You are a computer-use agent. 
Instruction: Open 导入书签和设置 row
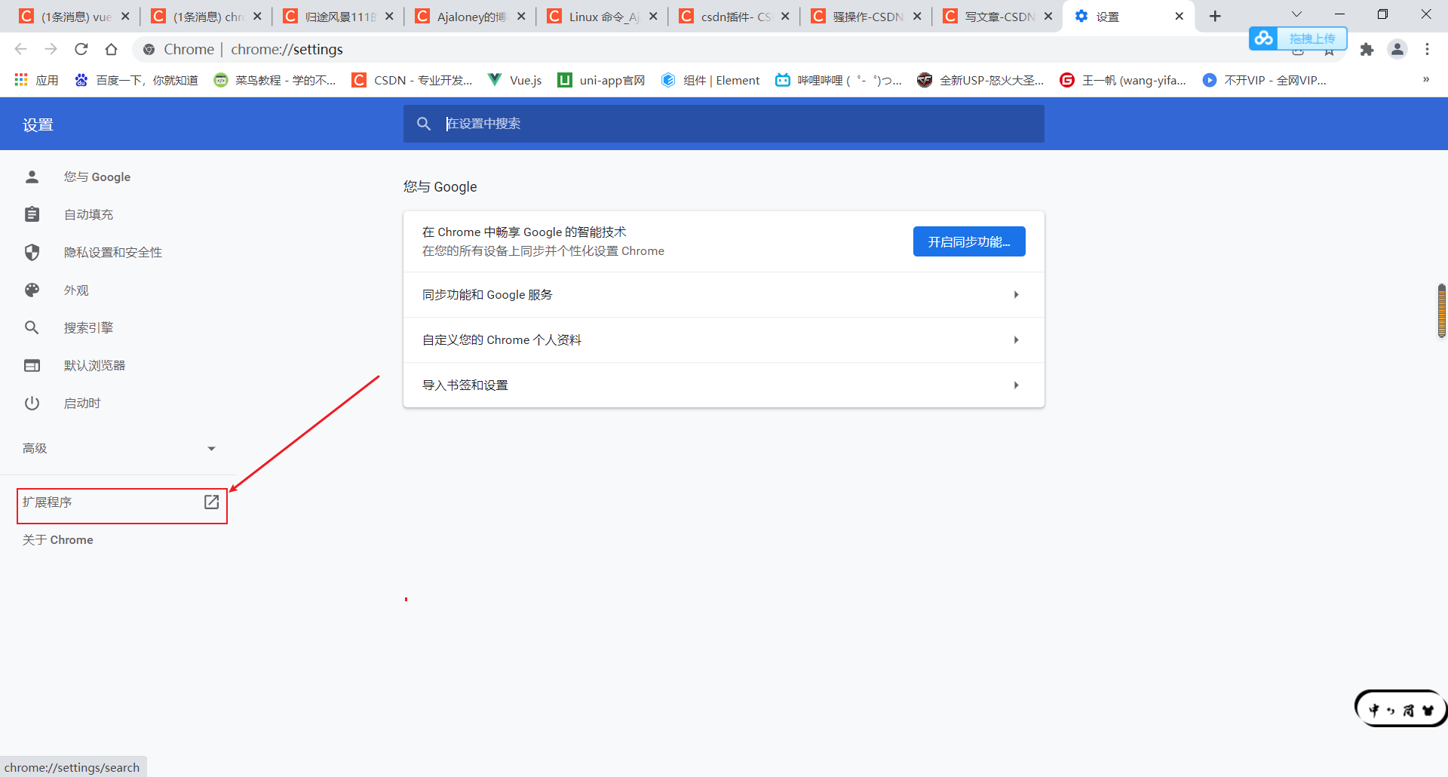pyautogui.click(x=724, y=385)
